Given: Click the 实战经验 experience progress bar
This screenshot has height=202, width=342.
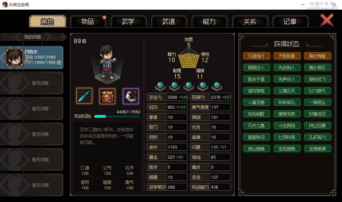Looking at the screenshot, I should point(117,116).
